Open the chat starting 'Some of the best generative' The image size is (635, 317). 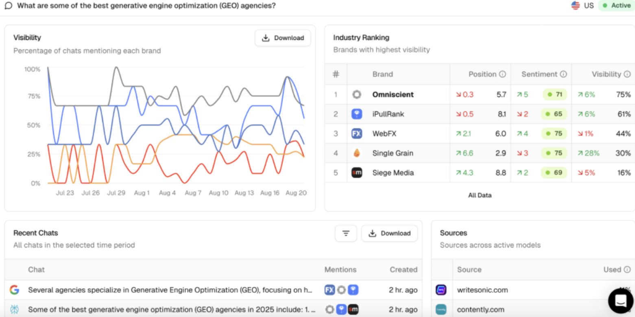(x=172, y=310)
